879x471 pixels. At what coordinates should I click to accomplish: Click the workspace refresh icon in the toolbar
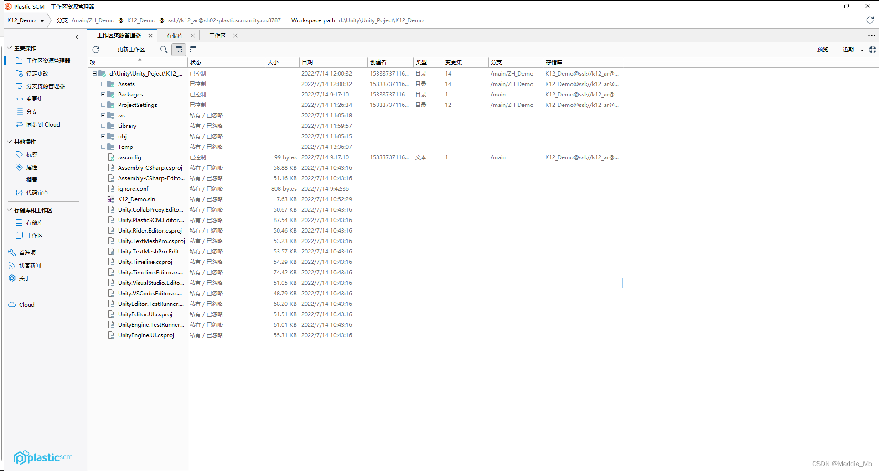(x=96, y=49)
